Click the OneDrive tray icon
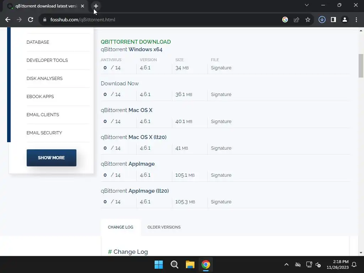 click(298, 264)
